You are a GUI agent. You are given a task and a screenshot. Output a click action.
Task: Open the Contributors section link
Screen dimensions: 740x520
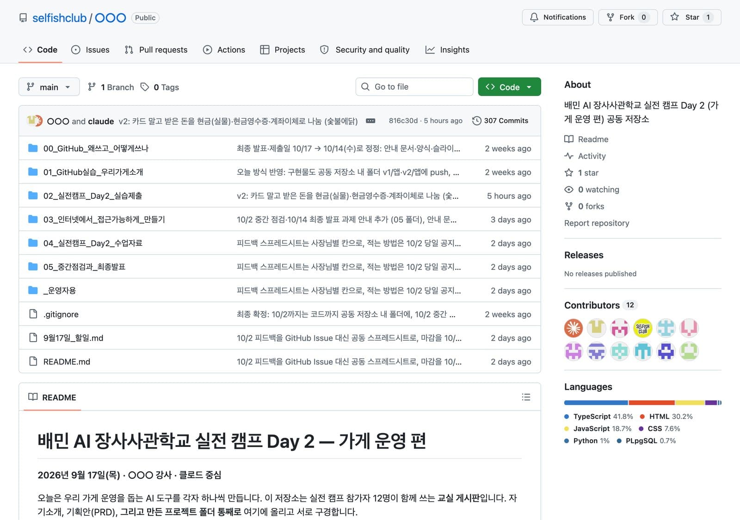(592, 305)
